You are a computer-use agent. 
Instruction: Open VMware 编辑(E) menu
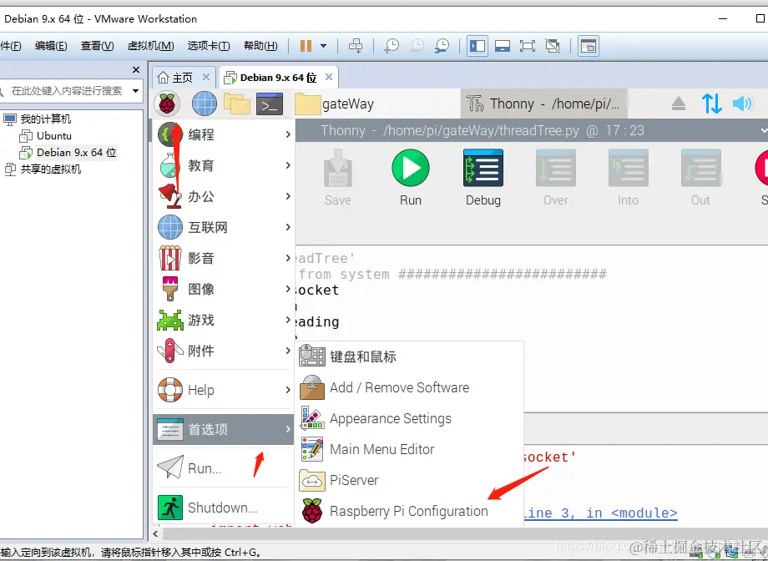[x=51, y=46]
